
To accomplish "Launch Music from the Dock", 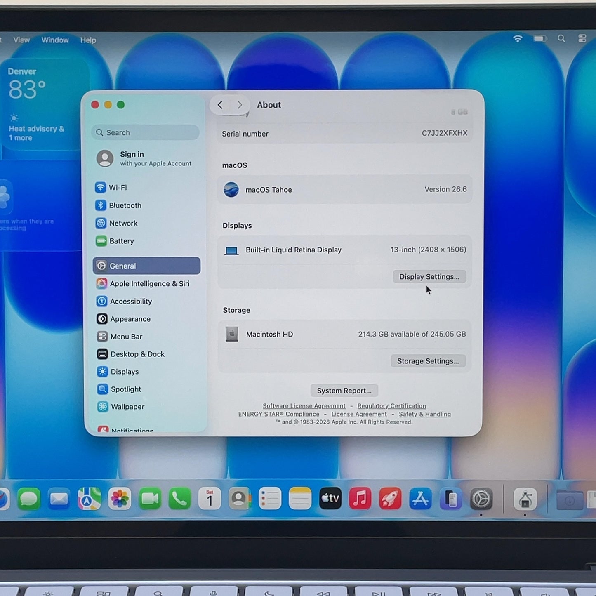I will click(x=360, y=499).
